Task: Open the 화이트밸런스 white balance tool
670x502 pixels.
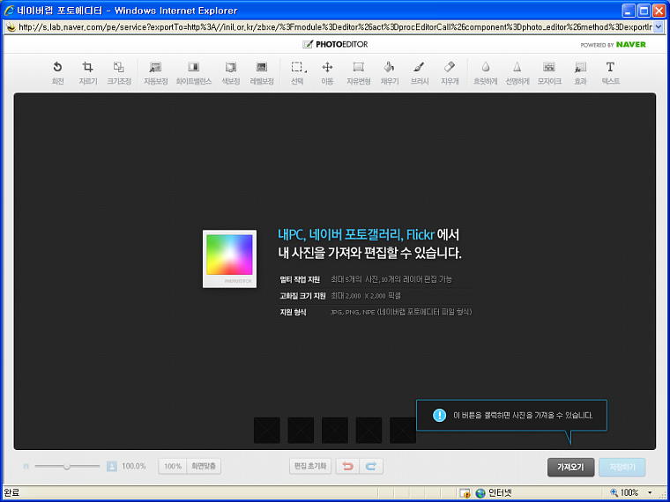Action: point(194,72)
